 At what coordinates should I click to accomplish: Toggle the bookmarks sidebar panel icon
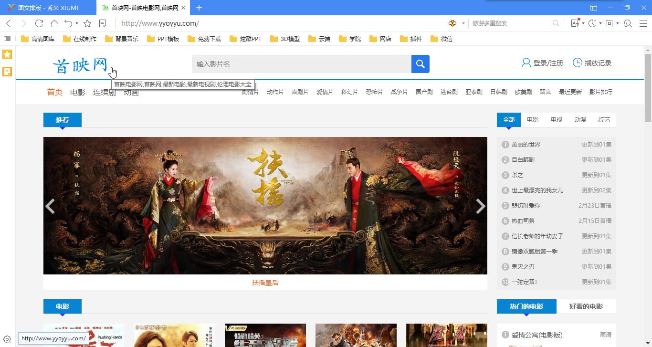tap(7, 39)
